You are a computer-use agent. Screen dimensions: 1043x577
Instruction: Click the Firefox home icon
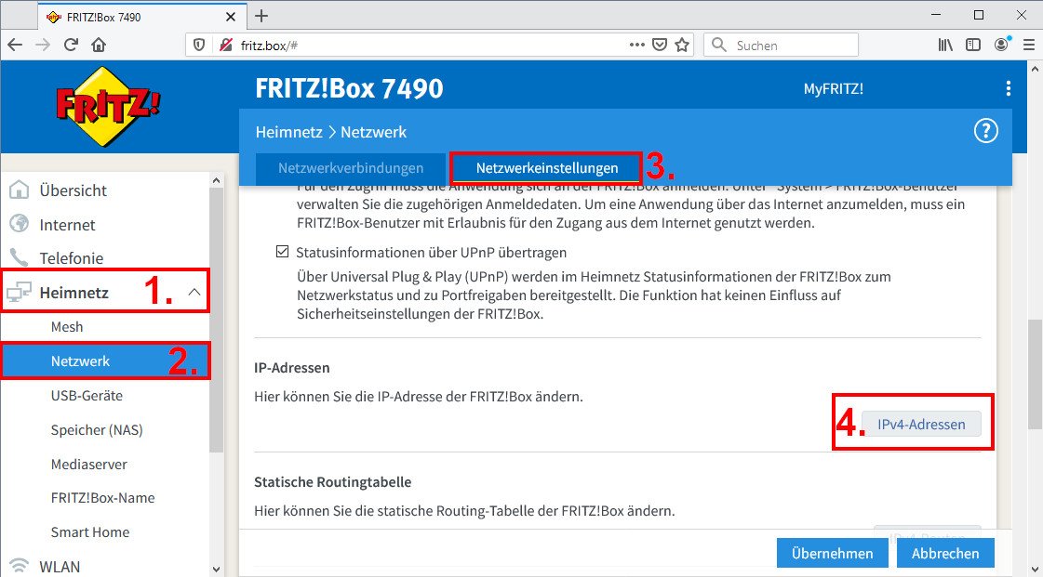coord(97,44)
